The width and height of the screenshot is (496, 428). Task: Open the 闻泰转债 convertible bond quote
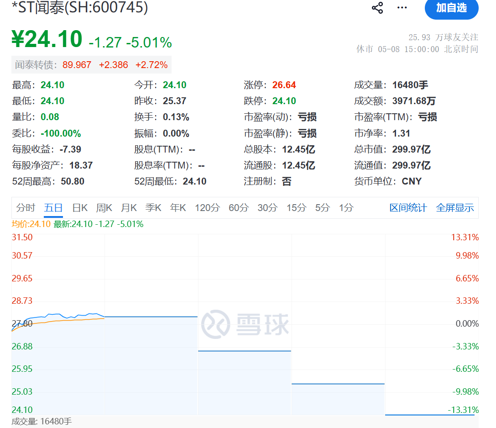pyautogui.click(x=91, y=65)
